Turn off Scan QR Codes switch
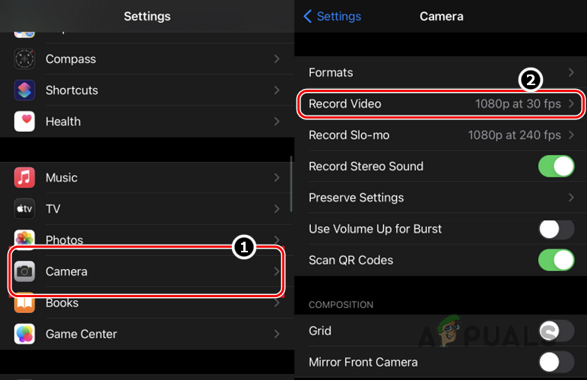Screen dimensions: 587x380 pyautogui.click(x=556, y=260)
